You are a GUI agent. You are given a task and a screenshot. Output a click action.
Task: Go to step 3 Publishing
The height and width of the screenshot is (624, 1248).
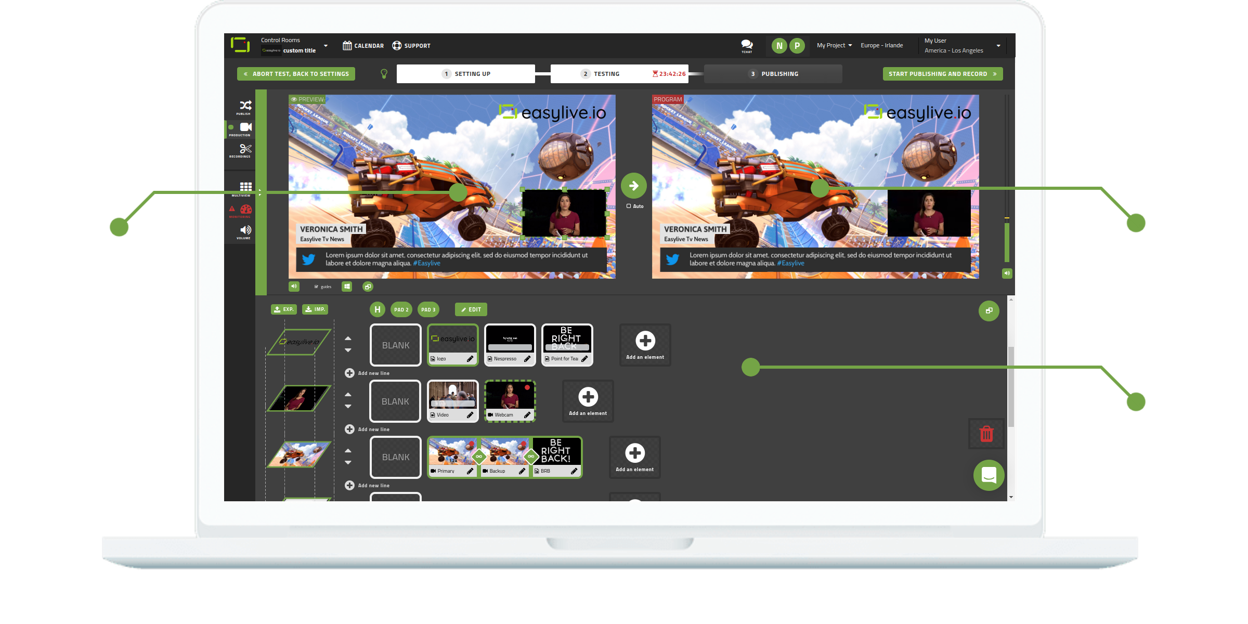click(x=773, y=74)
